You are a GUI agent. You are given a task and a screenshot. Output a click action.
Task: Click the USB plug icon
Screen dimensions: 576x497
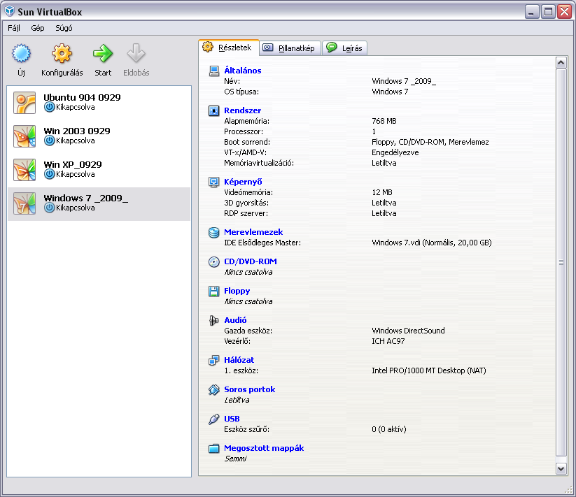[214, 419]
